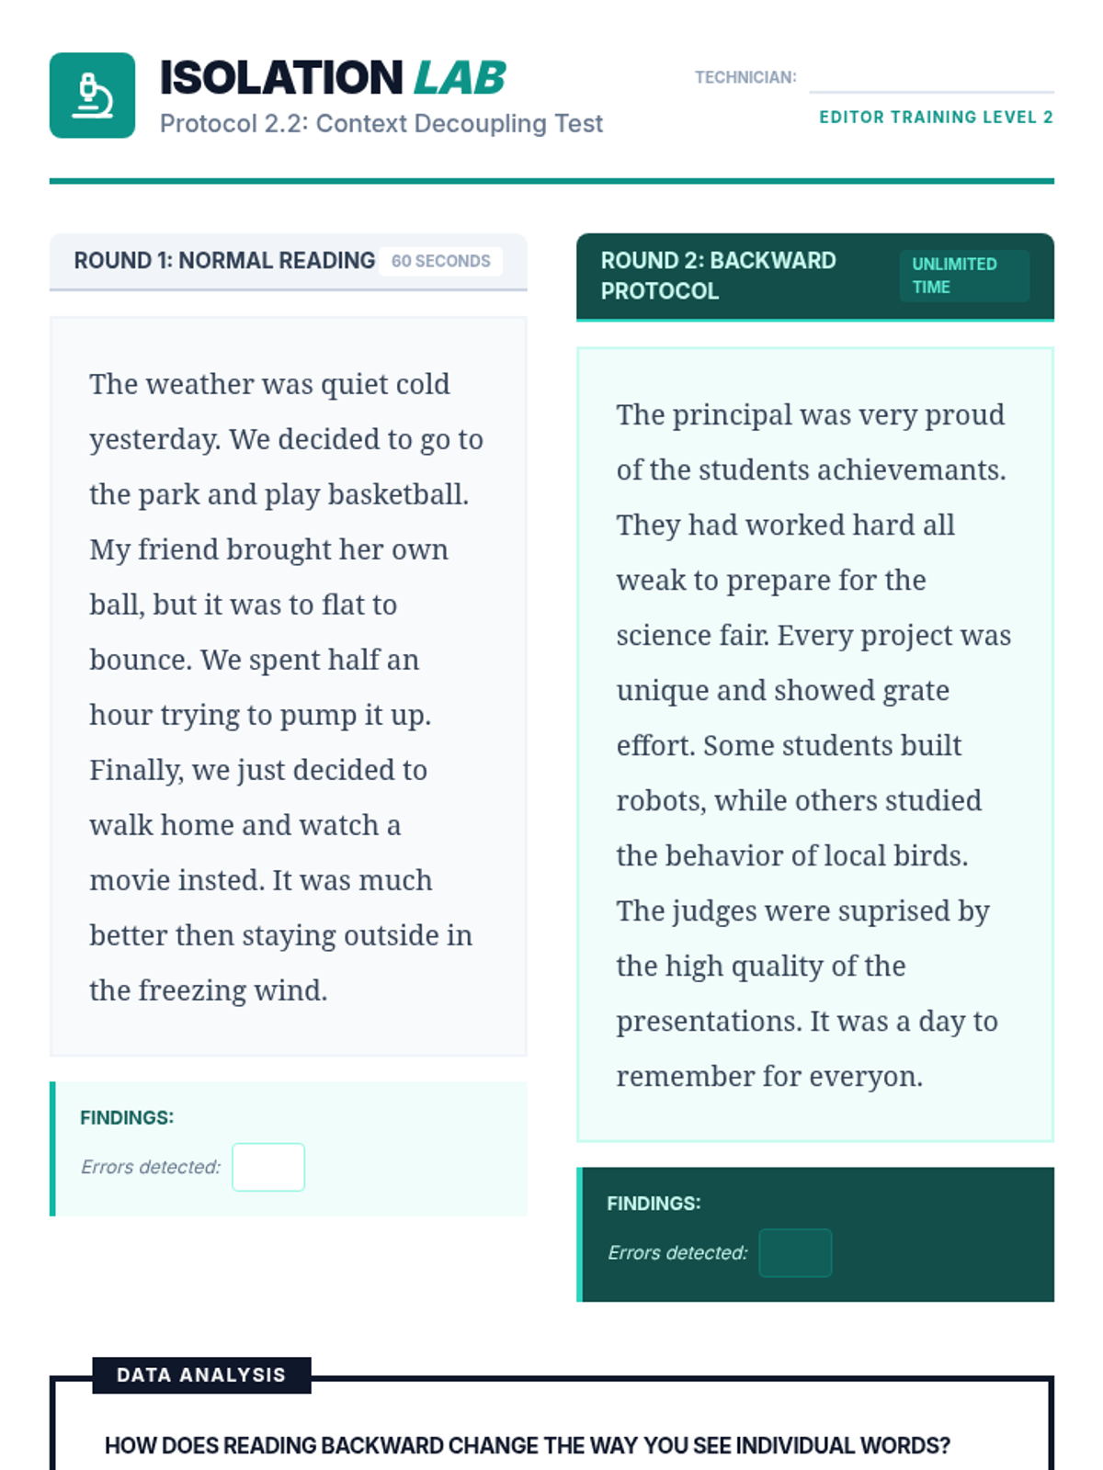The width and height of the screenshot is (1103, 1470).
Task: Click the Editor Training Level 2 label
Action: point(936,117)
